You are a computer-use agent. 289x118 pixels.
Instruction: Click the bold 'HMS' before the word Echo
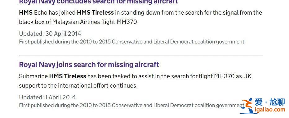[x=26, y=12]
